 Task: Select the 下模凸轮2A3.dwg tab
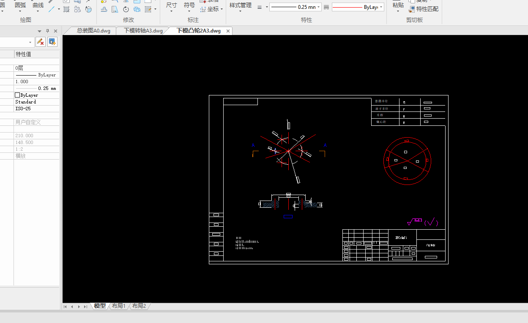coord(198,31)
